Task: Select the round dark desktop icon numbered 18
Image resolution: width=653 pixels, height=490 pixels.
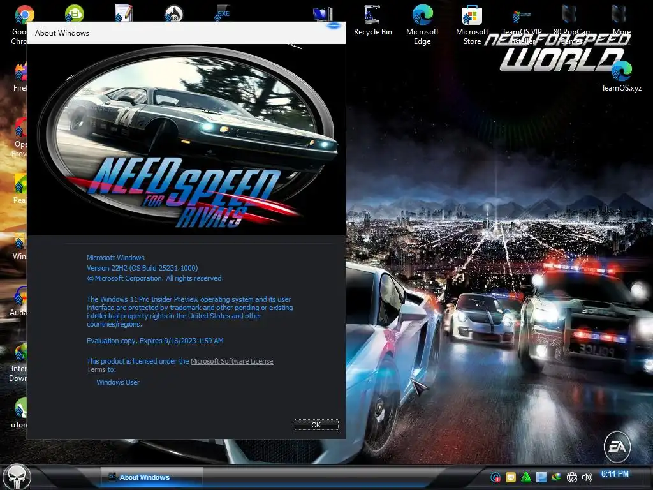Action: [173, 13]
